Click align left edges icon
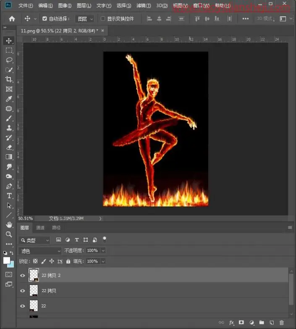The width and height of the screenshot is (296, 329). click(x=149, y=19)
